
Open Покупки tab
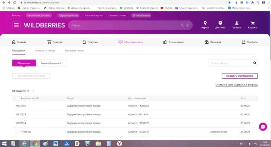pyautogui.click(x=90, y=42)
